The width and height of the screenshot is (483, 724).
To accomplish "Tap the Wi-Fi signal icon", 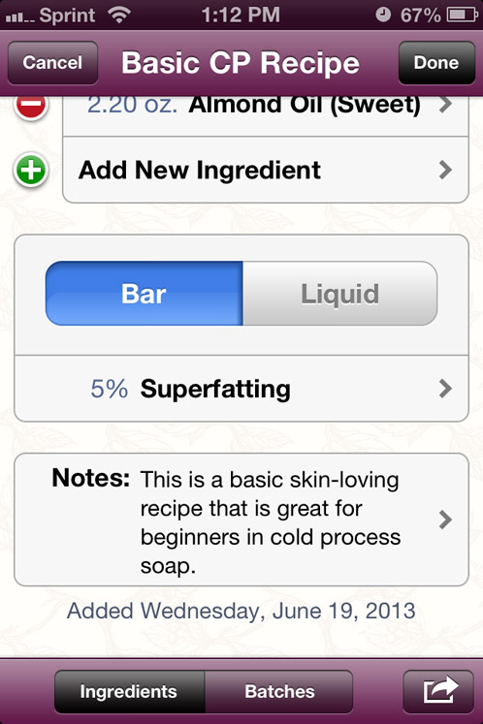I will 119,15.
